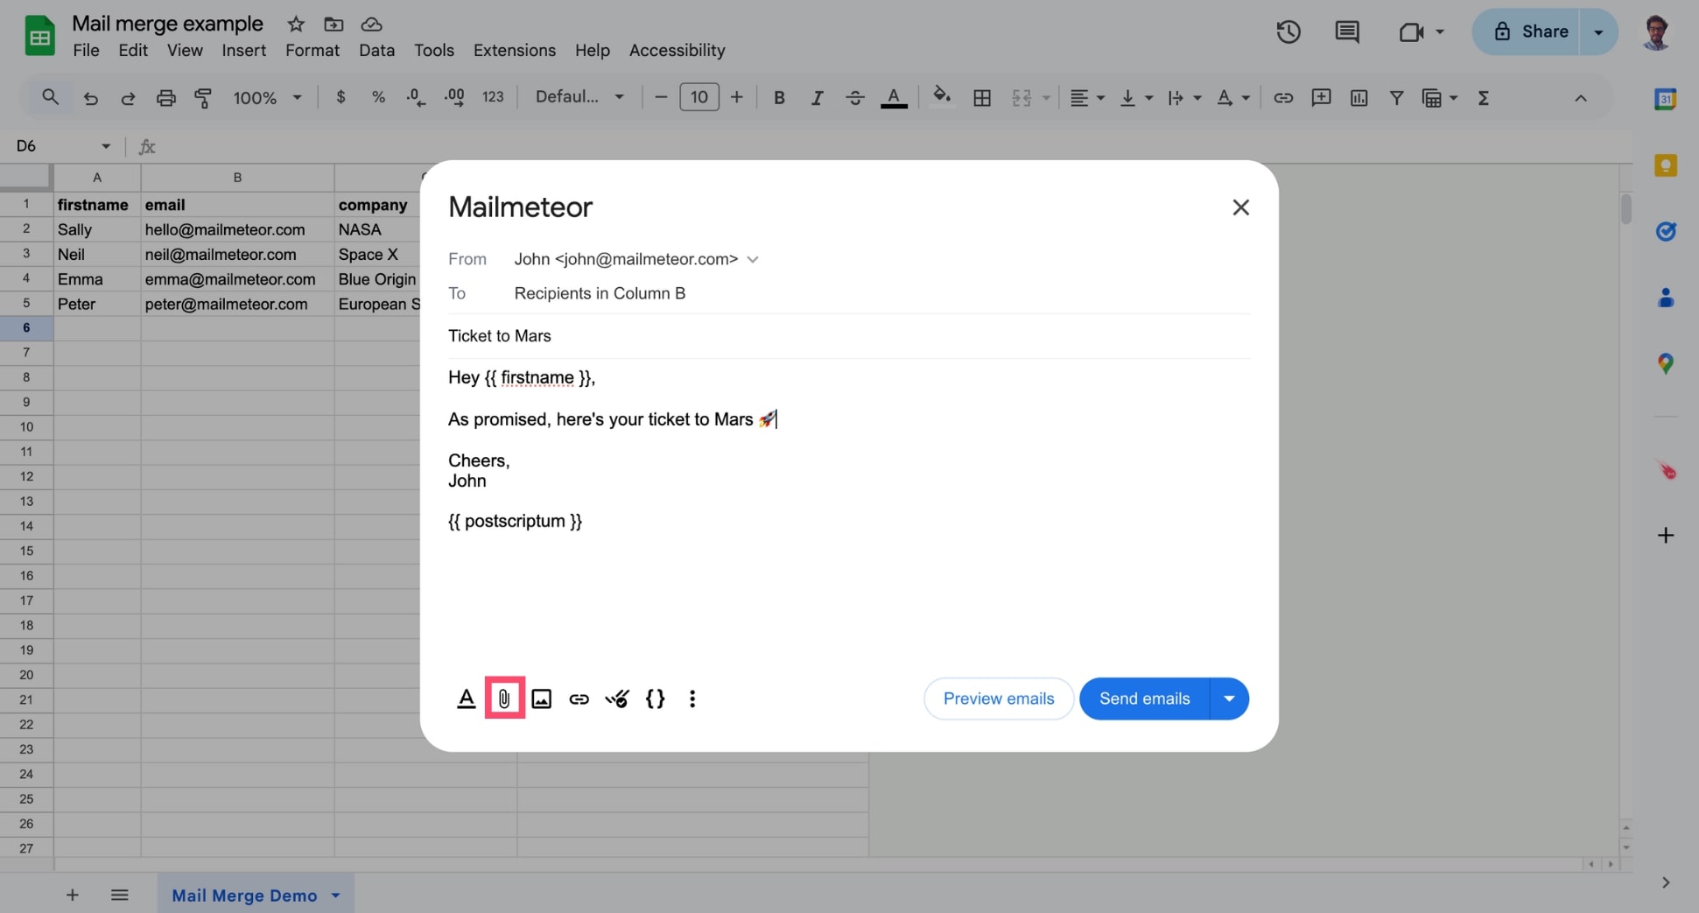Toggle bold formatting
1699x913 pixels.
(x=779, y=98)
